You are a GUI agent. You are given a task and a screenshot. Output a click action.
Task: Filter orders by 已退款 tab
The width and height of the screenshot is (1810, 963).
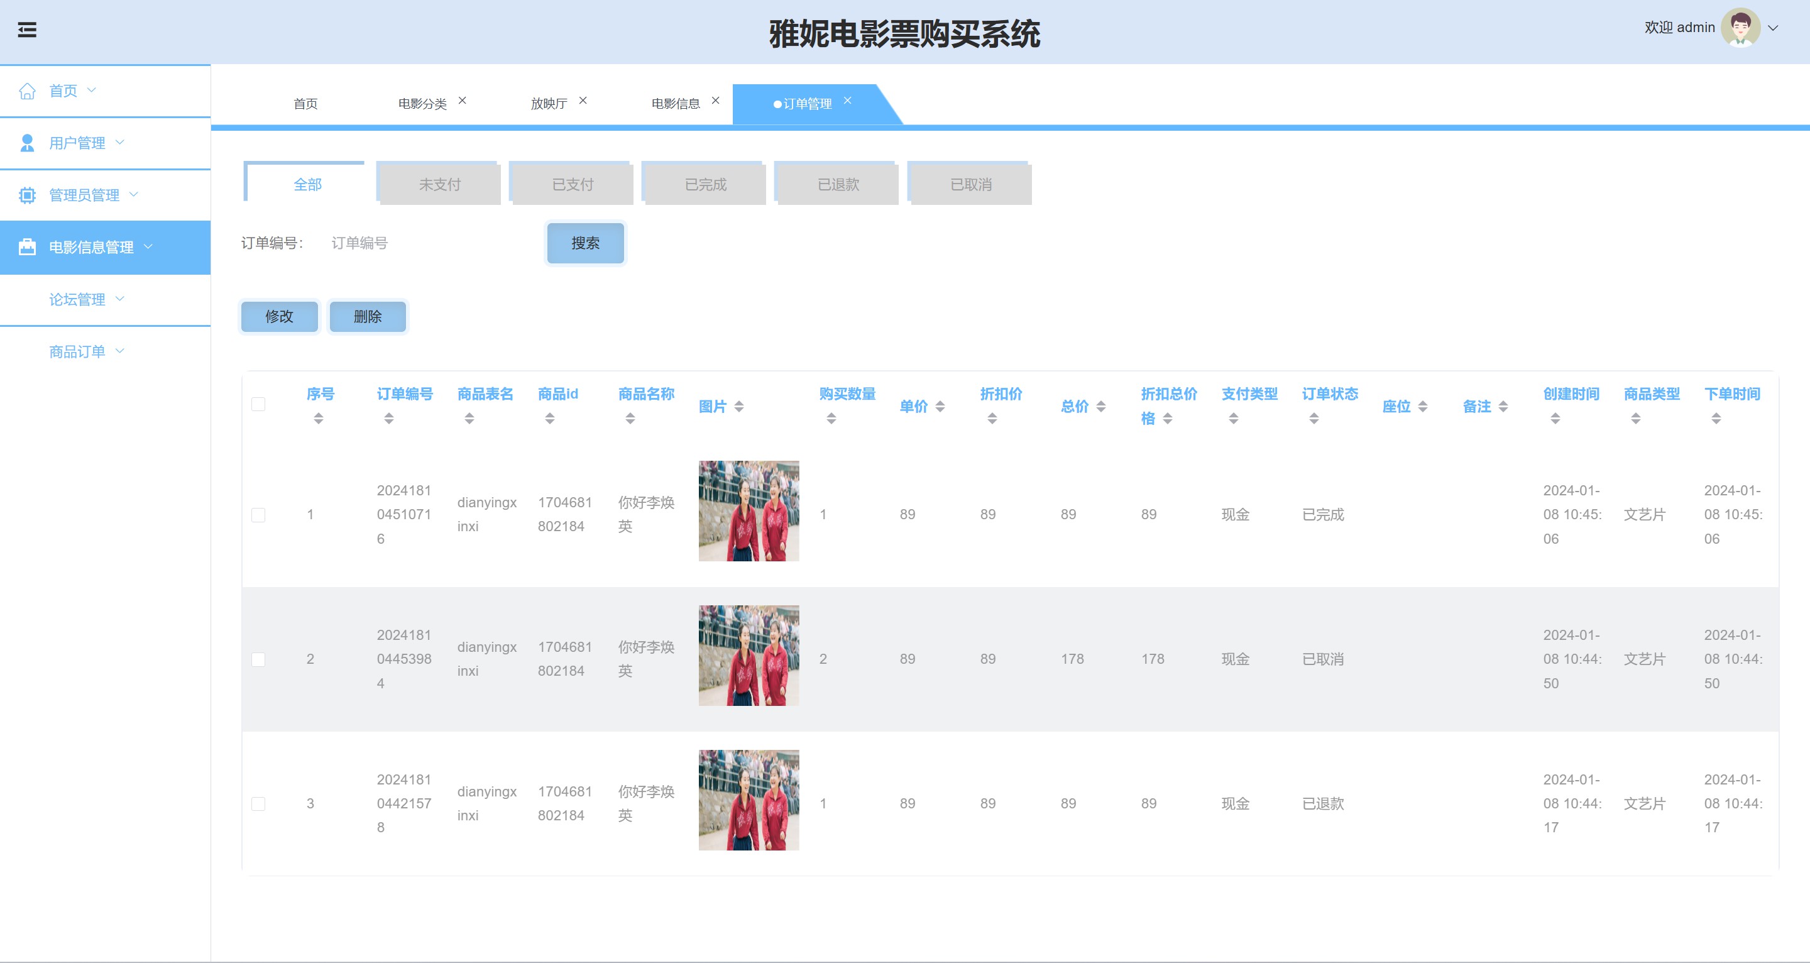click(838, 184)
